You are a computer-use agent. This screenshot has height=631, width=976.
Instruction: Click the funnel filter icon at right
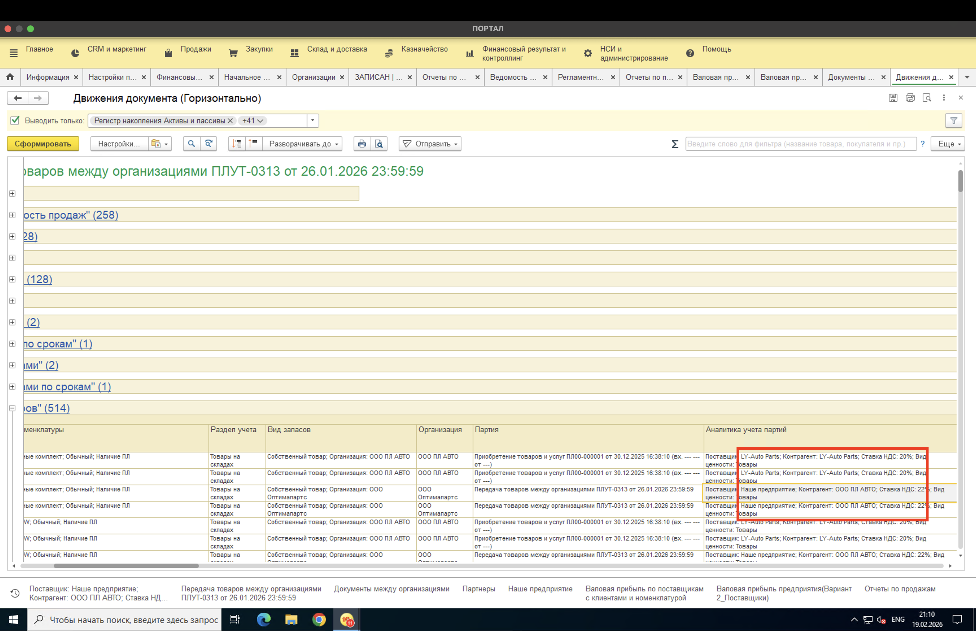(953, 120)
